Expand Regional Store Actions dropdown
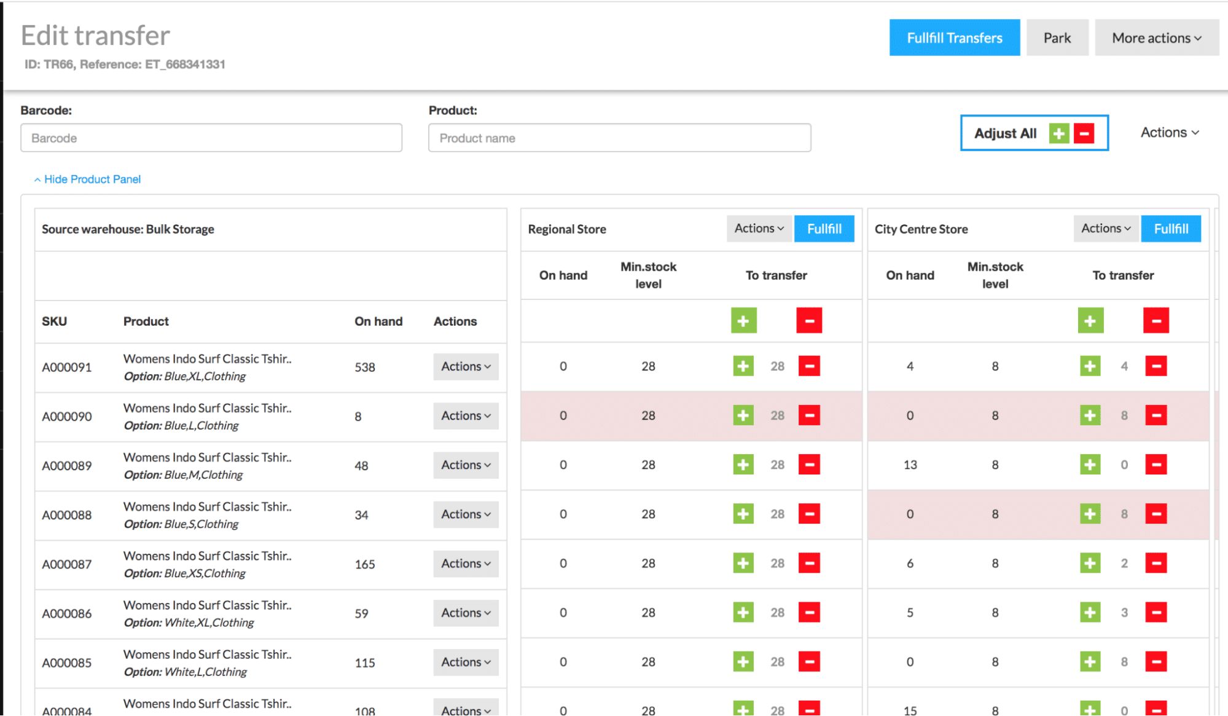This screenshot has height=716, width=1228. 759,229
